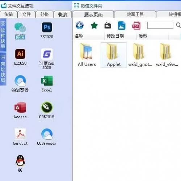Sort by the 类型 column header
Image resolution: width=181 pixels, height=181 pixels.
(x=152, y=36)
